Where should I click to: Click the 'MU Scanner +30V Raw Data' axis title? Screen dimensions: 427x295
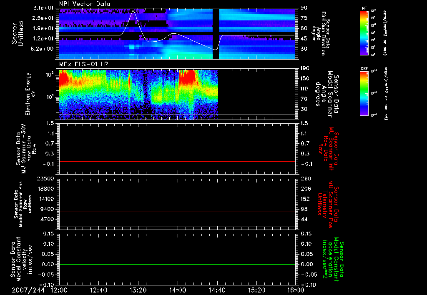[25, 149]
